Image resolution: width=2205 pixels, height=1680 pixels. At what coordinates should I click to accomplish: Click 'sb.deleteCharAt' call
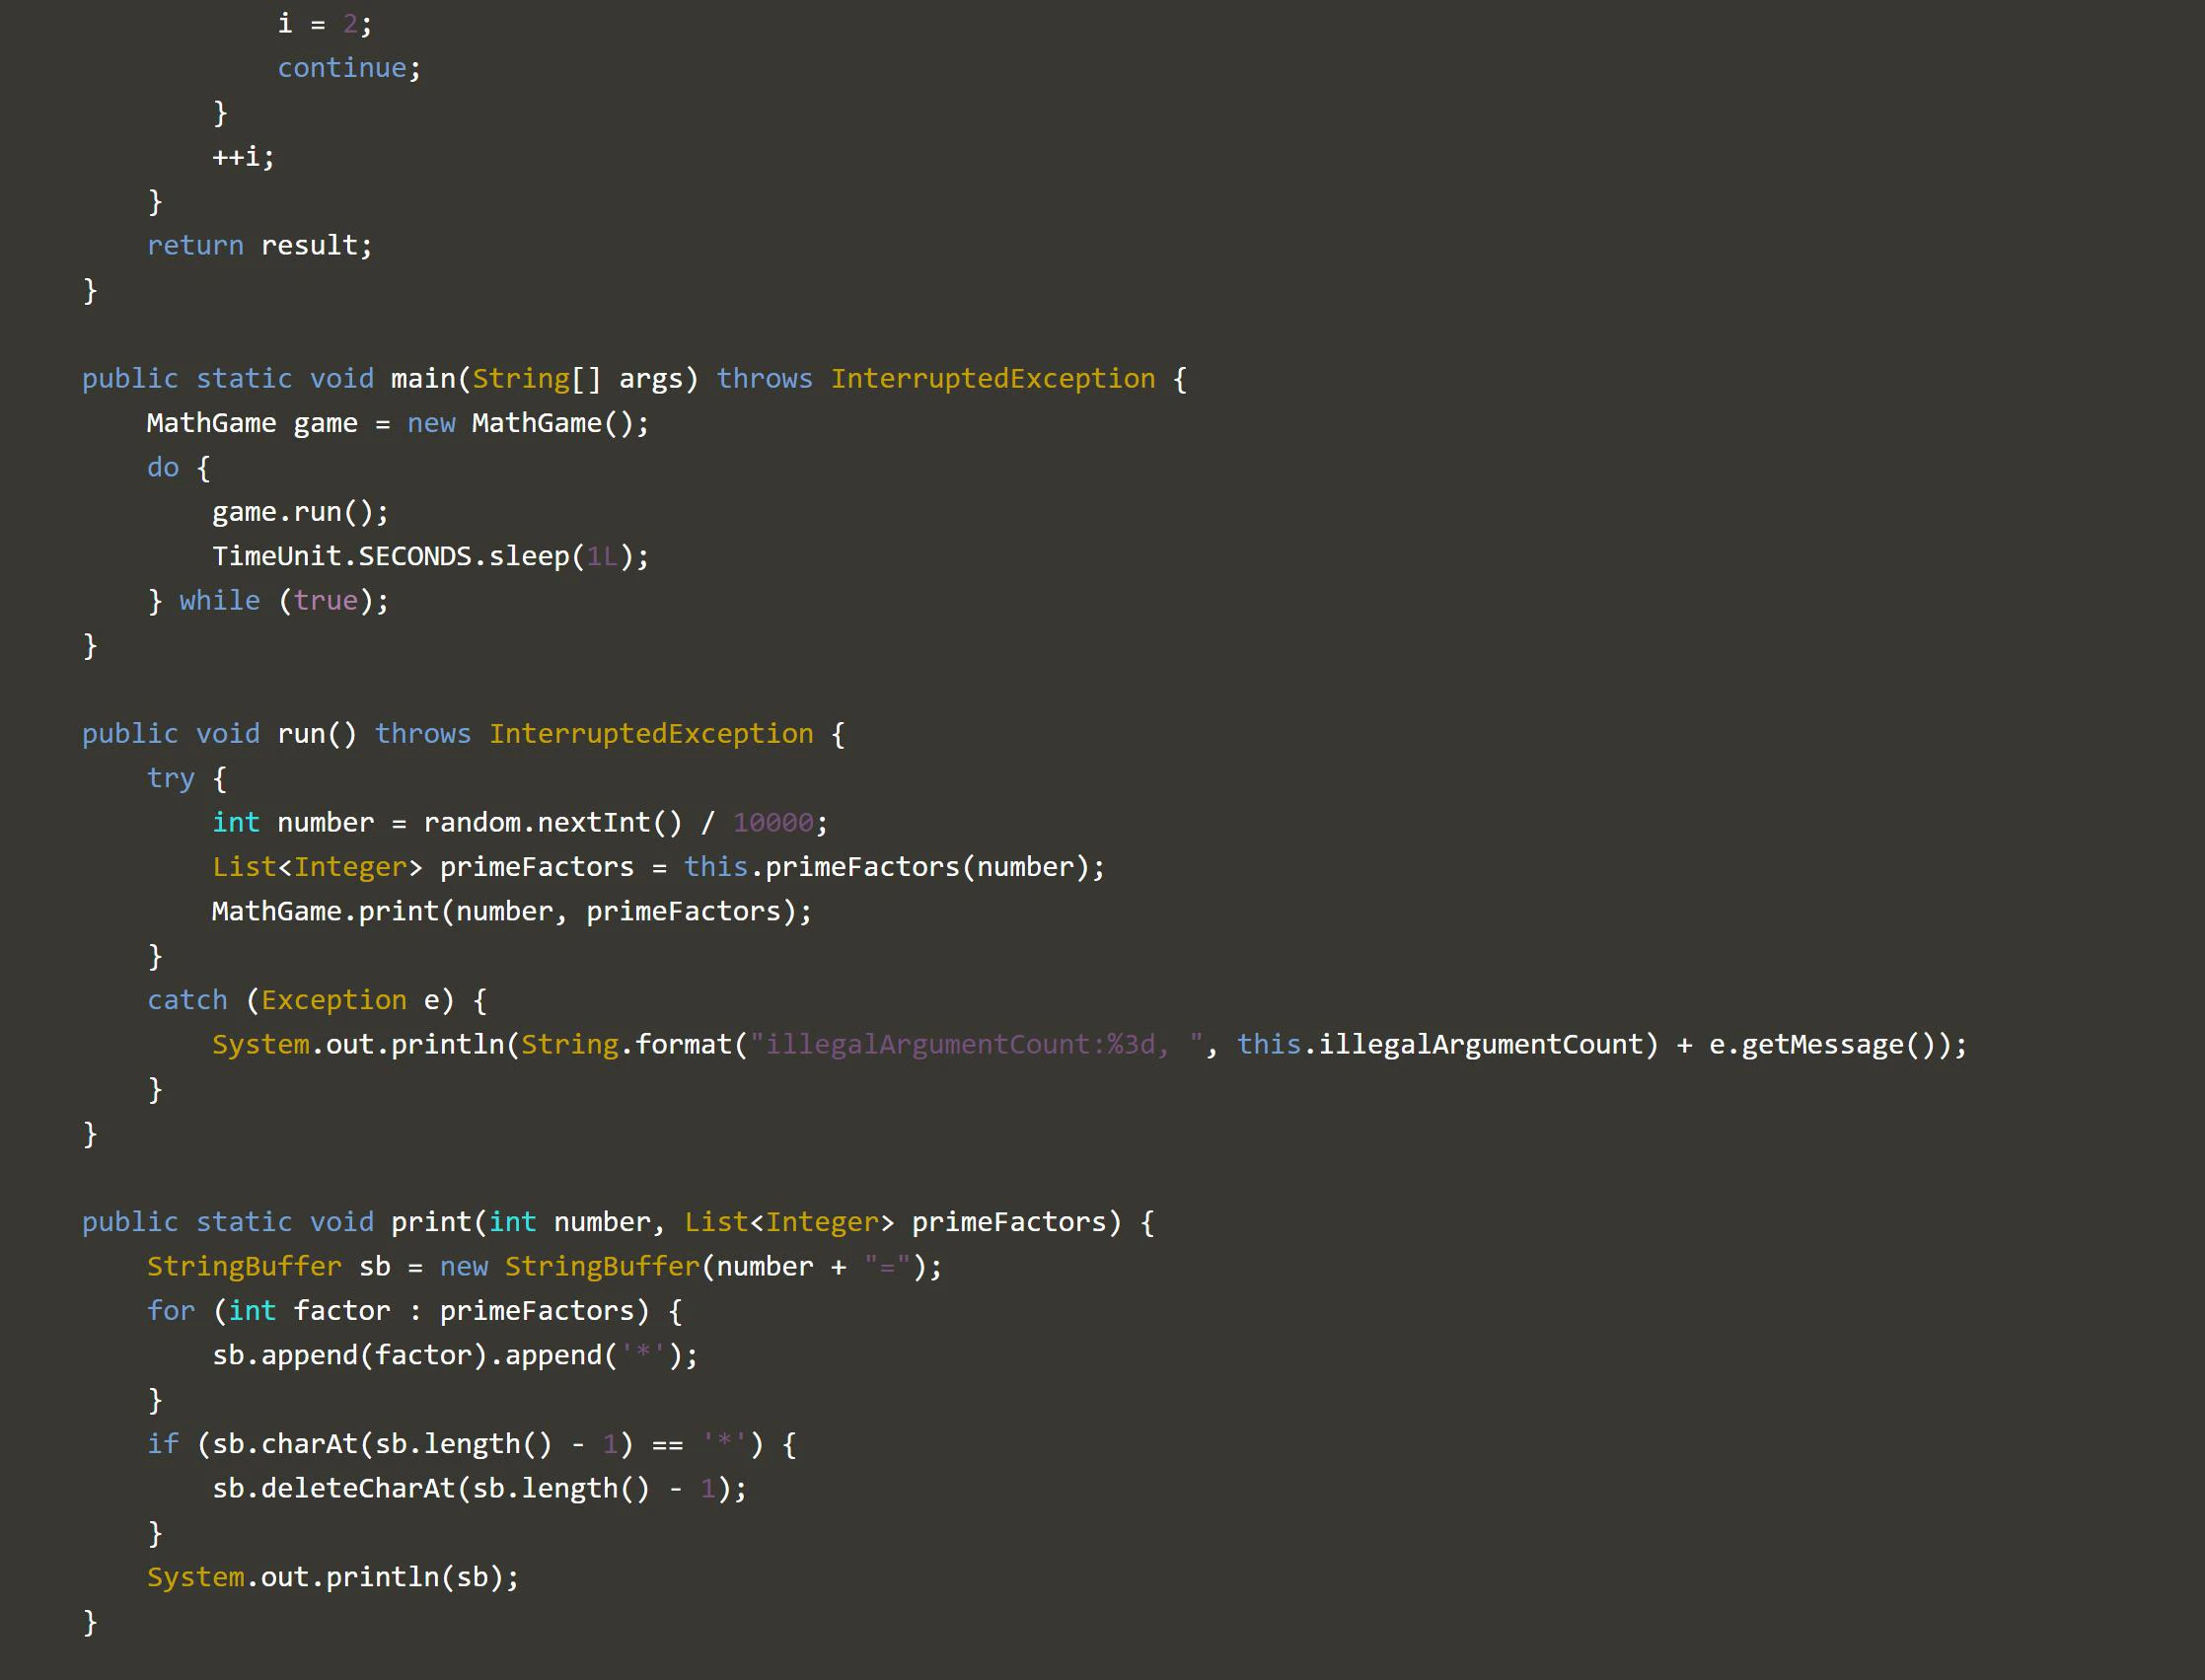pyautogui.click(x=333, y=1488)
